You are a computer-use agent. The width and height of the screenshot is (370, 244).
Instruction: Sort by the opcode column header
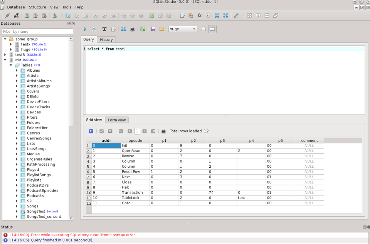coord(135,141)
